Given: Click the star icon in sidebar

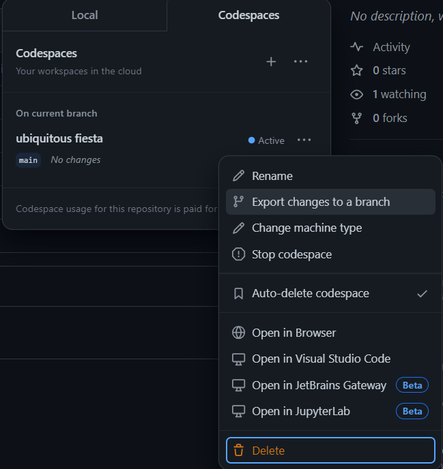Looking at the screenshot, I should click(x=356, y=71).
